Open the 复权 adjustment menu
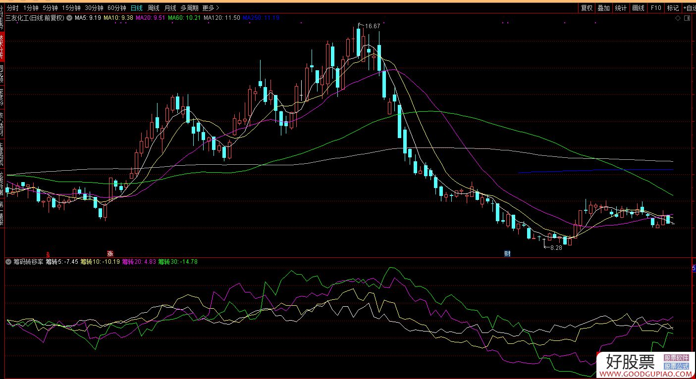The height and width of the screenshot is (379, 696). pos(587,8)
